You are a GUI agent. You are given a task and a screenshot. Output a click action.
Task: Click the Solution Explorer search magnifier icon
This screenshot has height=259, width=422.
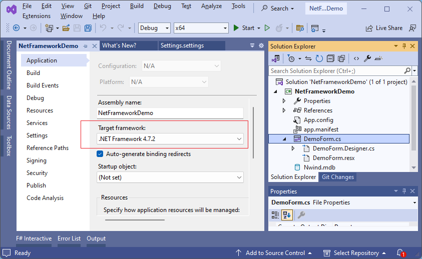coord(407,70)
